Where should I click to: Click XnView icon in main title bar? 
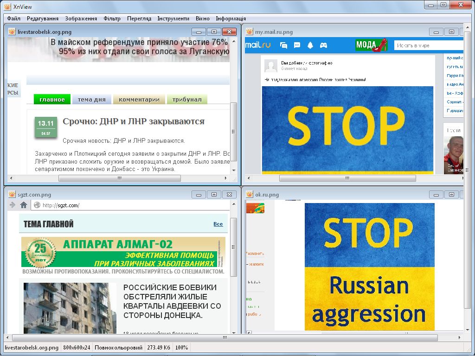[x=7, y=6]
